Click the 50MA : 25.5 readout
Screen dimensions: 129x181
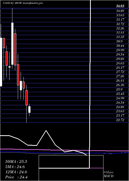(x=16, y=162)
